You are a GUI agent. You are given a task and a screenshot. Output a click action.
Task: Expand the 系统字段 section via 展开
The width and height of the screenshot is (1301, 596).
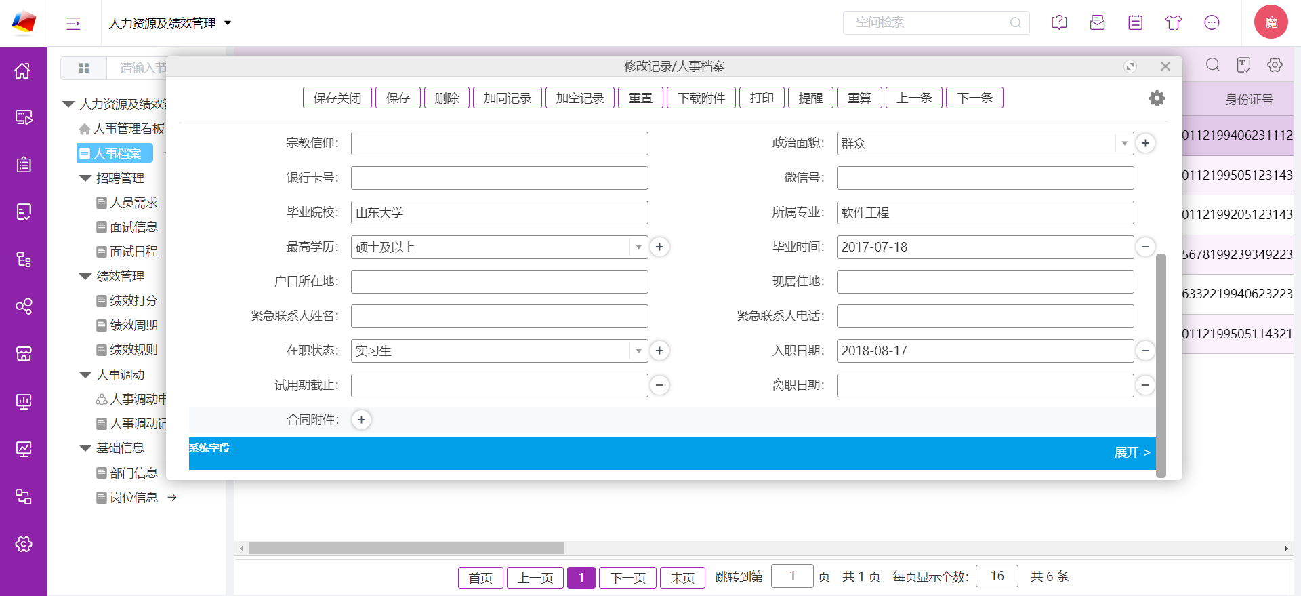point(1132,452)
